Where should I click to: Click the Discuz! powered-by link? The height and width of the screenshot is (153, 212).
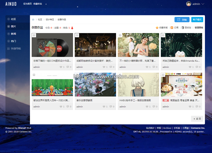click(22, 128)
